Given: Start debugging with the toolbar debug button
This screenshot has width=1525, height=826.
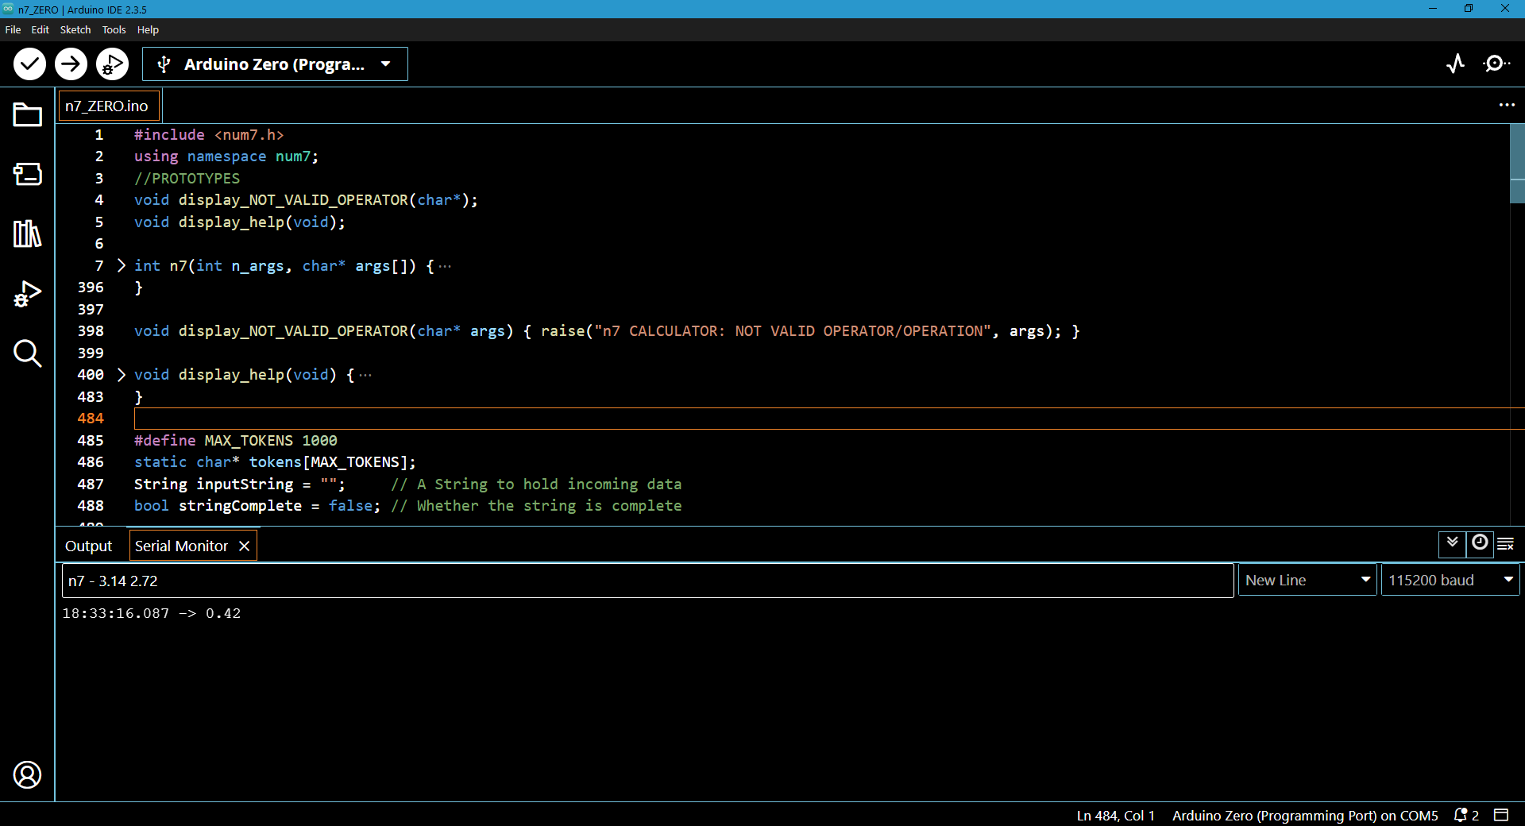Looking at the screenshot, I should (112, 64).
